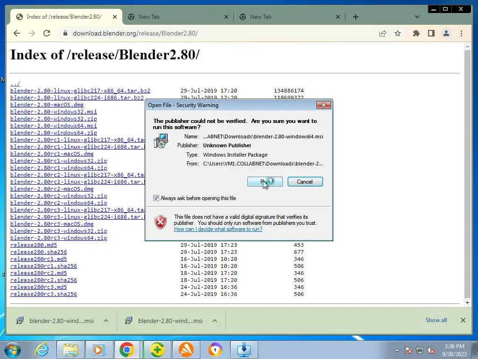478x359 pixels.
Task: Click Run in the security warning
Action: point(265,182)
